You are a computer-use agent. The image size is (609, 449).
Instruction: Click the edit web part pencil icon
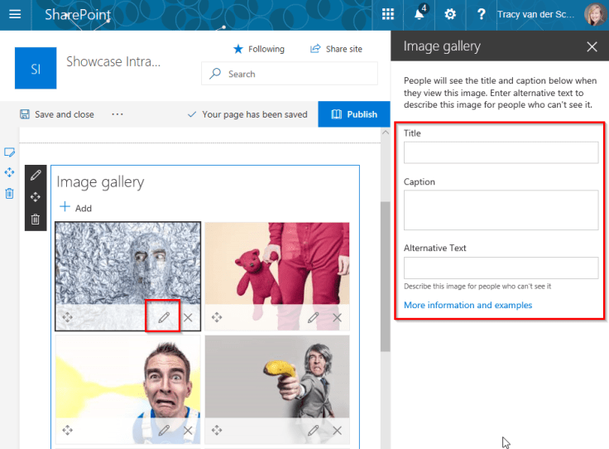[35, 175]
